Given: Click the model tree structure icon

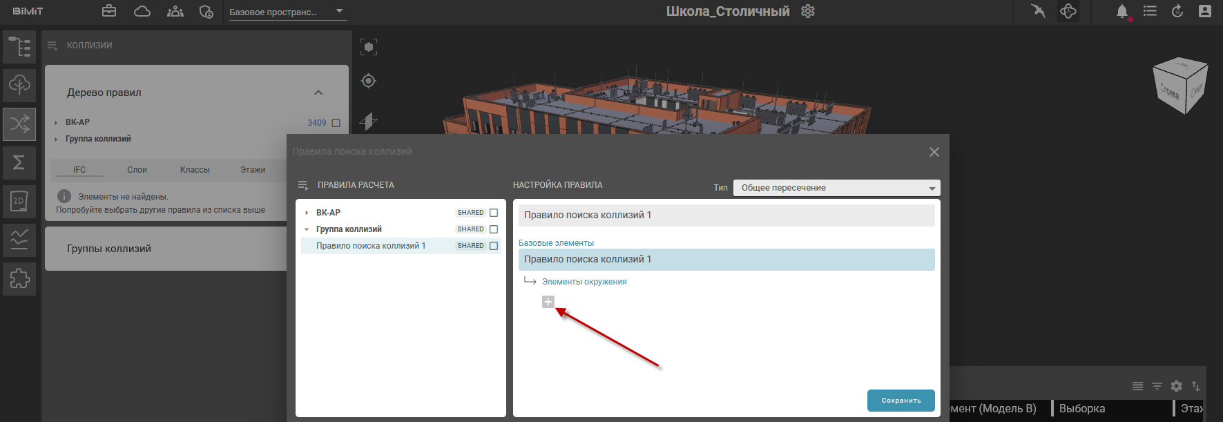Looking at the screenshot, I should pyautogui.click(x=19, y=47).
